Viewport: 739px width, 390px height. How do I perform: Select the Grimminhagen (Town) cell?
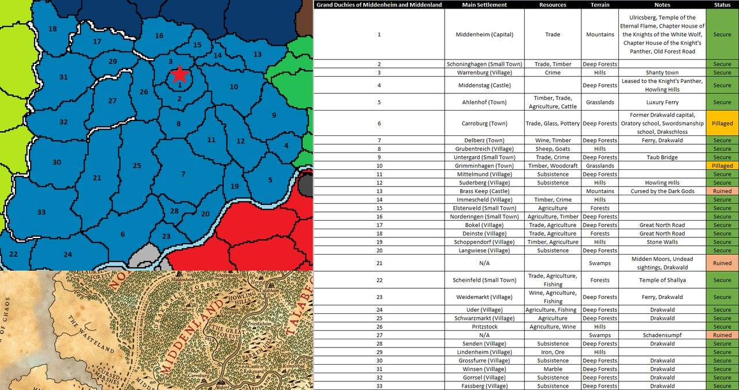pyautogui.click(x=484, y=165)
